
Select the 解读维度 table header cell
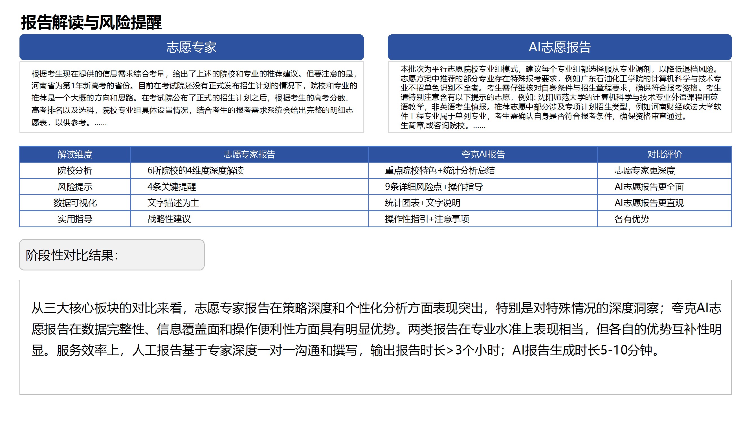75,154
